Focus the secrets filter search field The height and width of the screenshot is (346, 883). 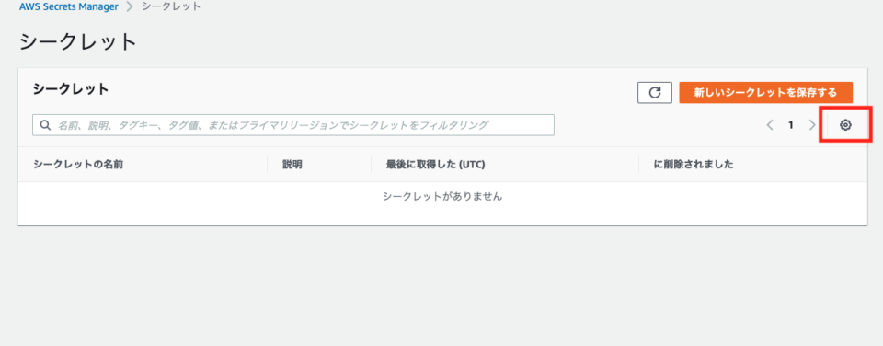click(x=293, y=125)
